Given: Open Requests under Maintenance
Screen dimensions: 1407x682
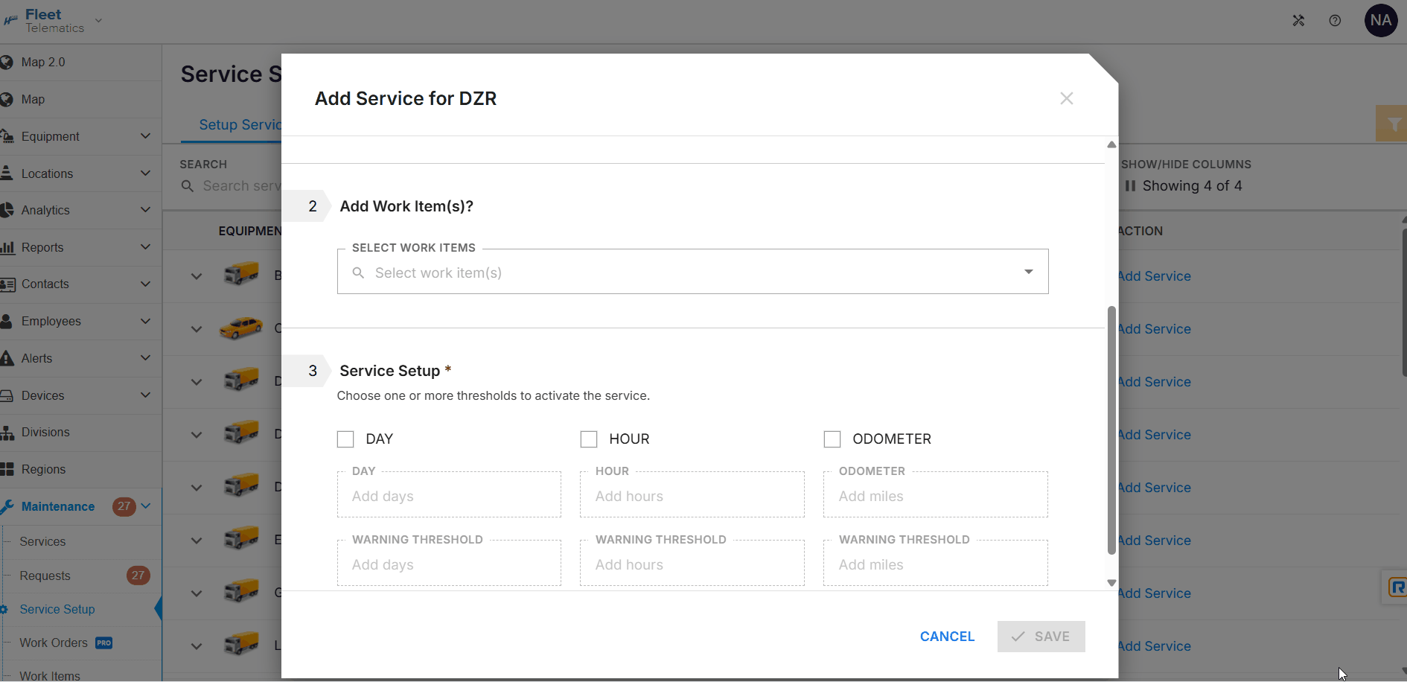Looking at the screenshot, I should tap(45, 576).
